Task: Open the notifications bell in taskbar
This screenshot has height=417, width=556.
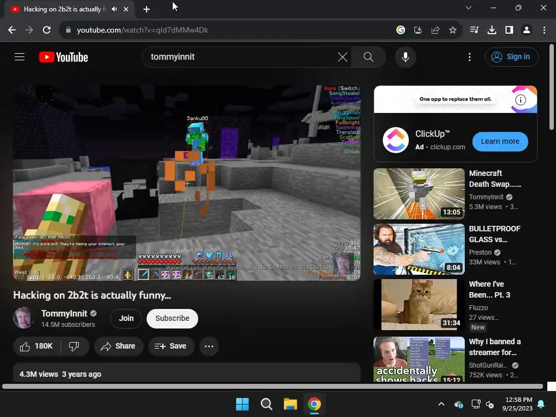Action: (541, 404)
